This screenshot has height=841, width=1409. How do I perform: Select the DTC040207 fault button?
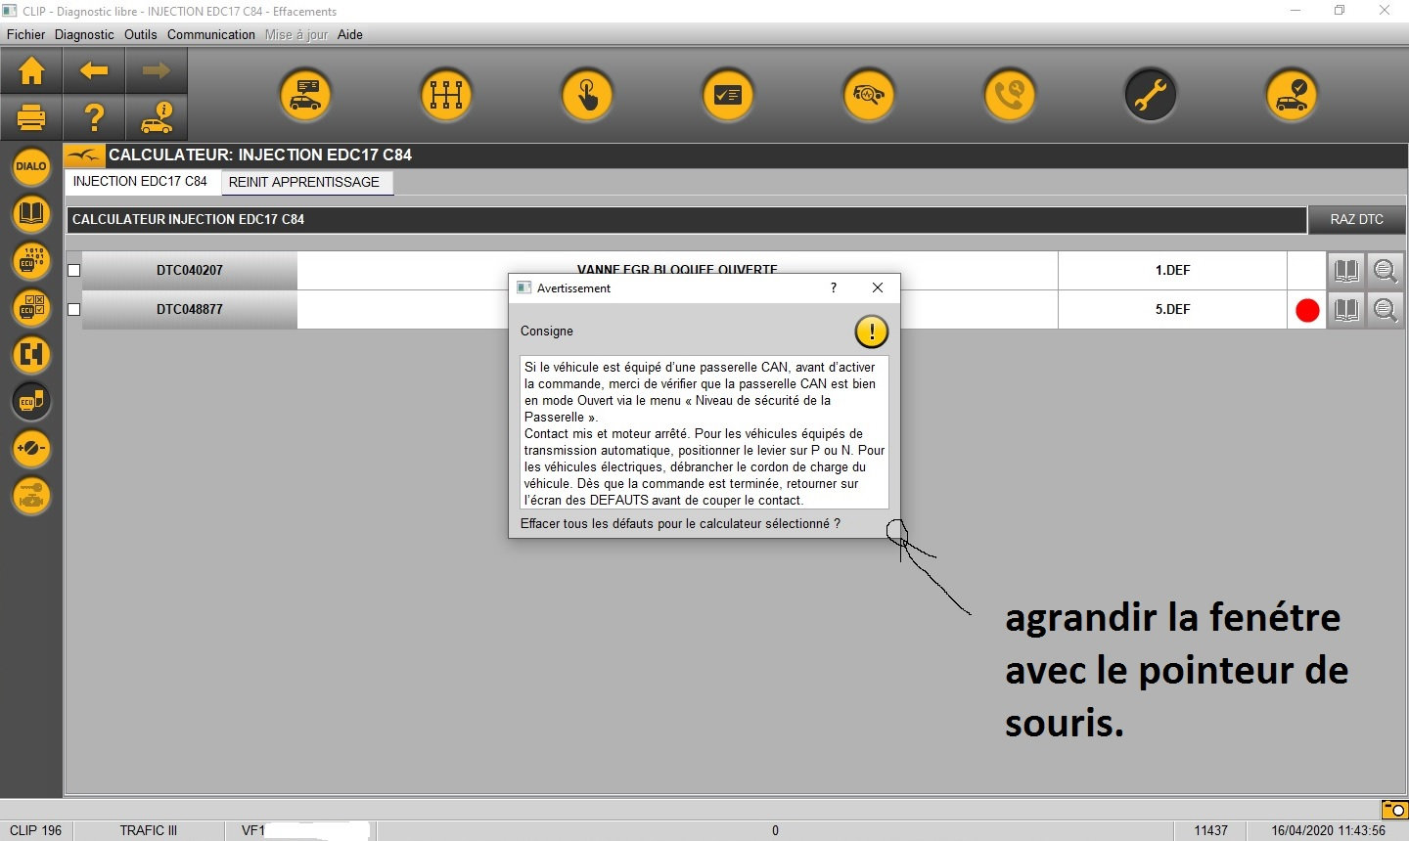coord(190,271)
